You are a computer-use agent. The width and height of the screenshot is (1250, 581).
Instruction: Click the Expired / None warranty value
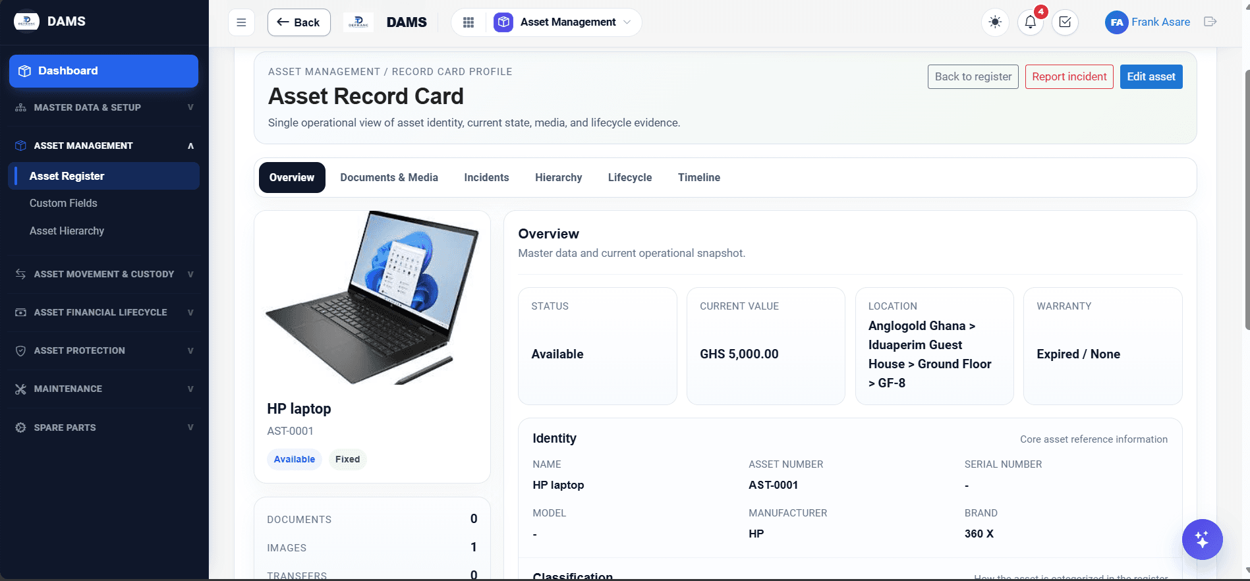pyautogui.click(x=1078, y=354)
